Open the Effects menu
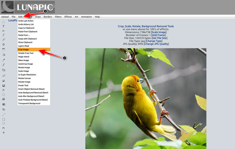The image size is (235, 149). click(x=68, y=17)
